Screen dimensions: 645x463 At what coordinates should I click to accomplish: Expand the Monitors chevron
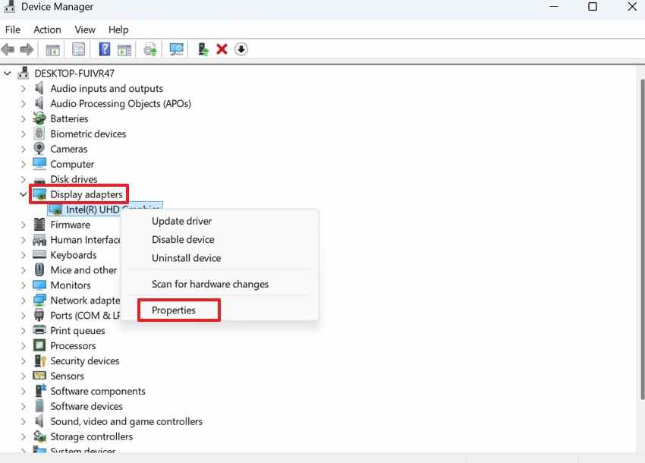coord(24,285)
